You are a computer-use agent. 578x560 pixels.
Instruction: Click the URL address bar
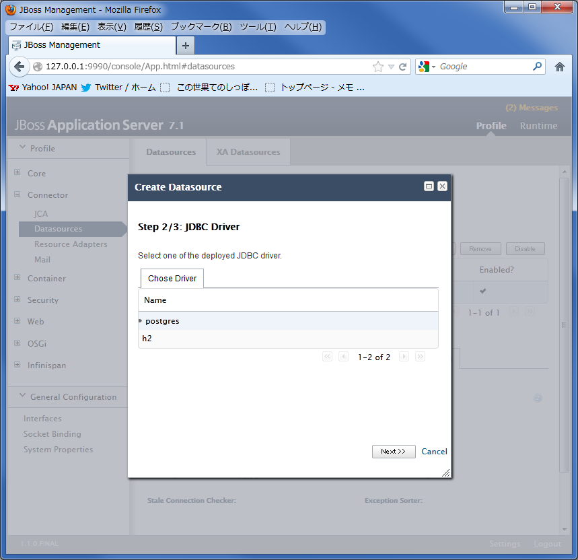[x=207, y=67]
